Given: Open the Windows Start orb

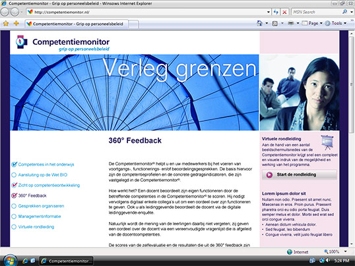Looking at the screenshot, I should 9,261.
